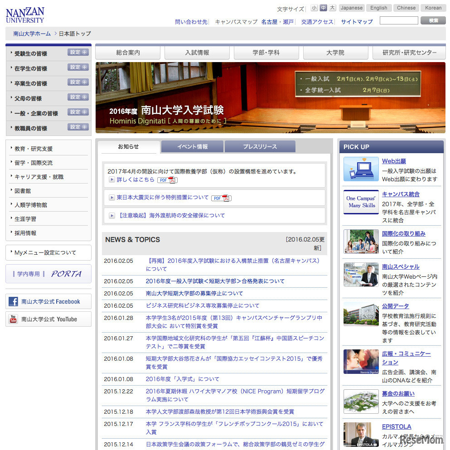The width and height of the screenshot is (450, 450).
Task: Click arrow icon beside 海外渡航時の安全確保
Action: (111, 216)
